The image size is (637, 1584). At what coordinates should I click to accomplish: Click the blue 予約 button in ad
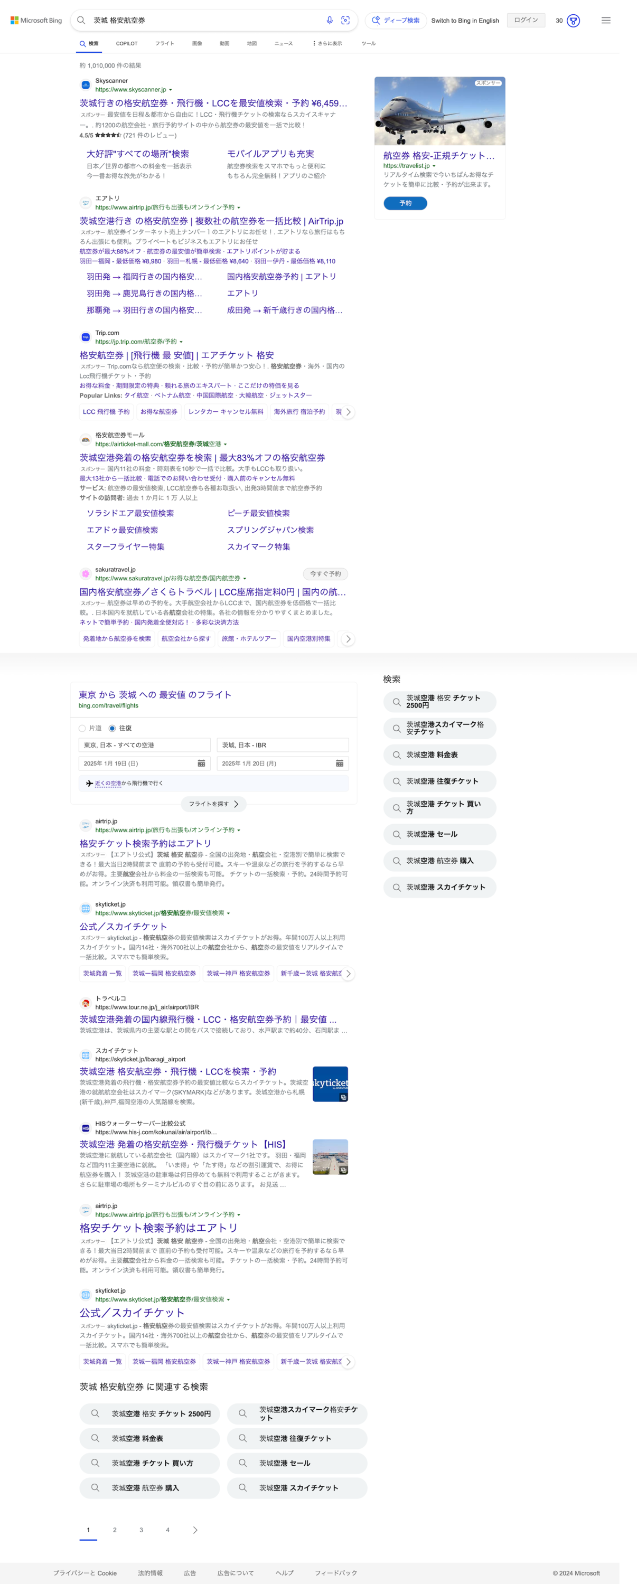point(405,203)
